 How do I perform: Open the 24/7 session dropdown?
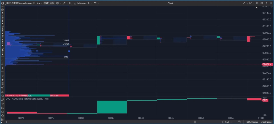tap(229, 122)
